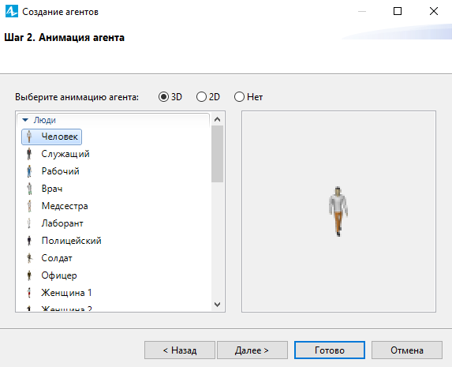
Task: Collapse the Люди category
Action: (25, 120)
